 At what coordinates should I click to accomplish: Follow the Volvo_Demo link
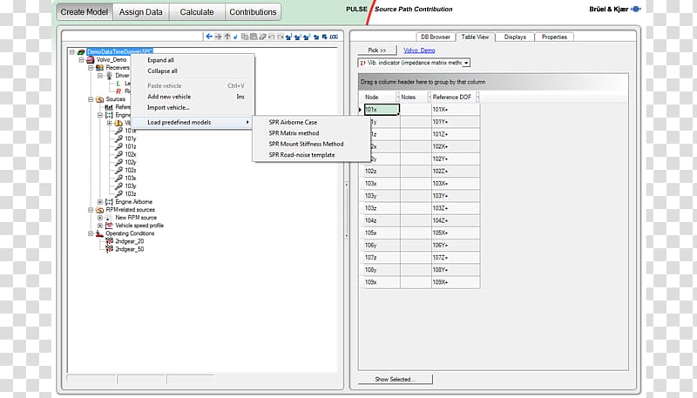click(x=419, y=51)
